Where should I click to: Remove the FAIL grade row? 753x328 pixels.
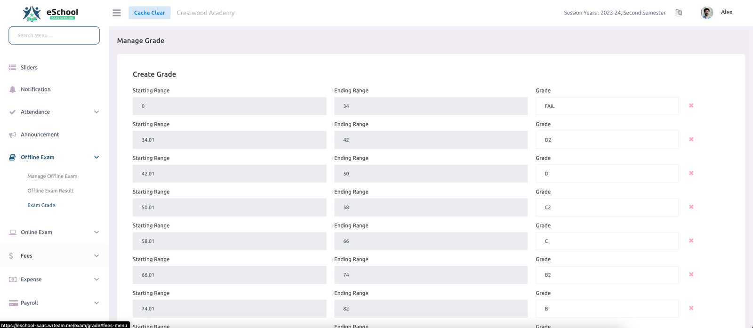pyautogui.click(x=691, y=105)
